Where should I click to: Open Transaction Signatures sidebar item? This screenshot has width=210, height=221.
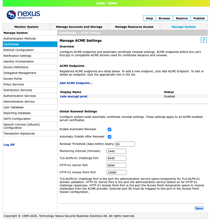[x=30, y=133]
